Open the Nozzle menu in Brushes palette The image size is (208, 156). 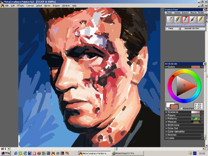tap(193, 12)
